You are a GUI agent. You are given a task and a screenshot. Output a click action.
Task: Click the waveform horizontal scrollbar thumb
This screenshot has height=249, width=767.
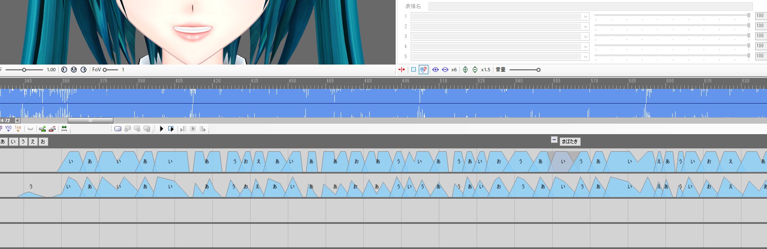[90, 121]
